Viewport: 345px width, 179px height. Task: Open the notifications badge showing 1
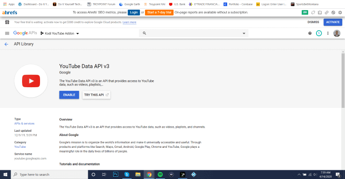pyautogui.click(x=319, y=33)
